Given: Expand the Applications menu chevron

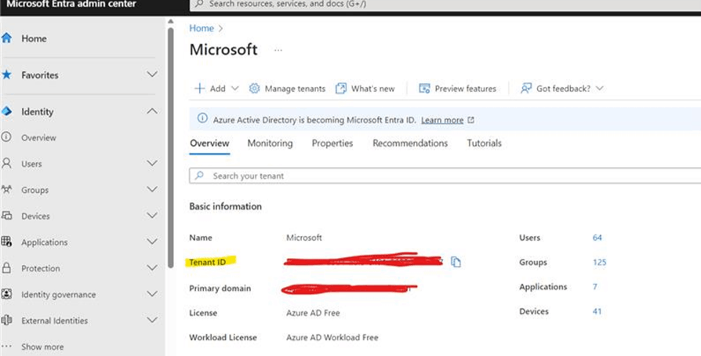Looking at the screenshot, I should (152, 241).
